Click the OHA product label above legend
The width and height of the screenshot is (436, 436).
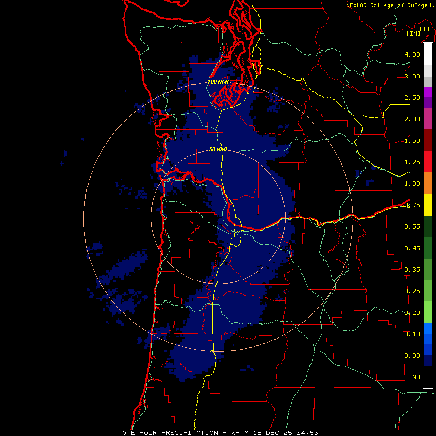pos(426,29)
